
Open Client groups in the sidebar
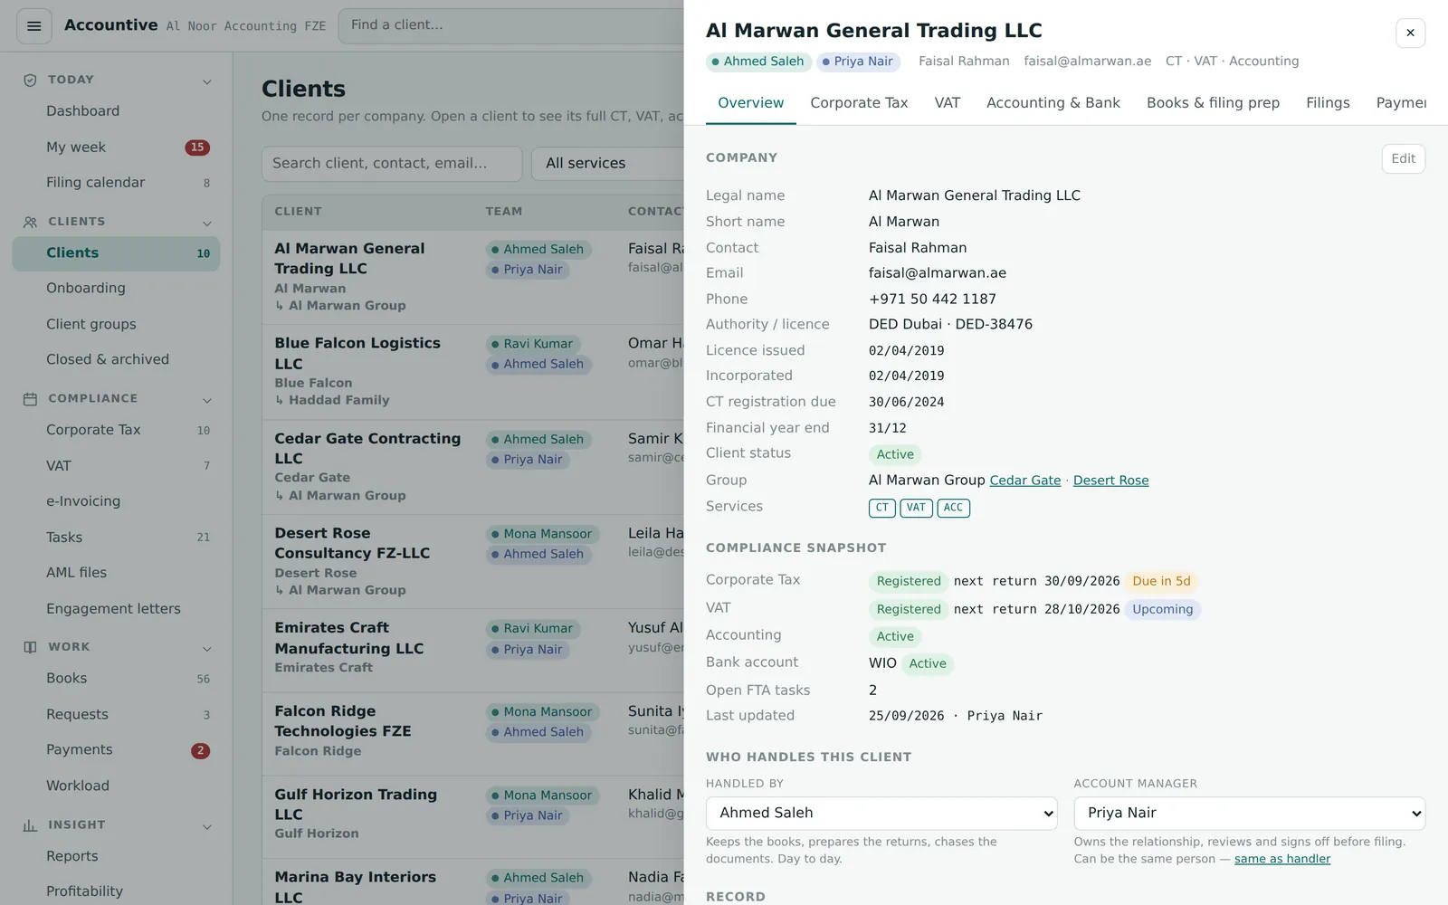pyautogui.click(x=116, y=324)
